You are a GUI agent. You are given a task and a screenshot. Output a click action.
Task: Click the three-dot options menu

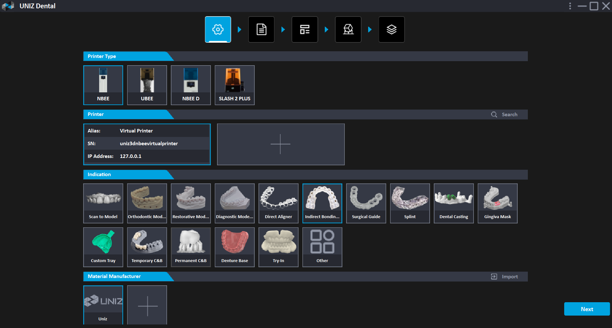(570, 6)
